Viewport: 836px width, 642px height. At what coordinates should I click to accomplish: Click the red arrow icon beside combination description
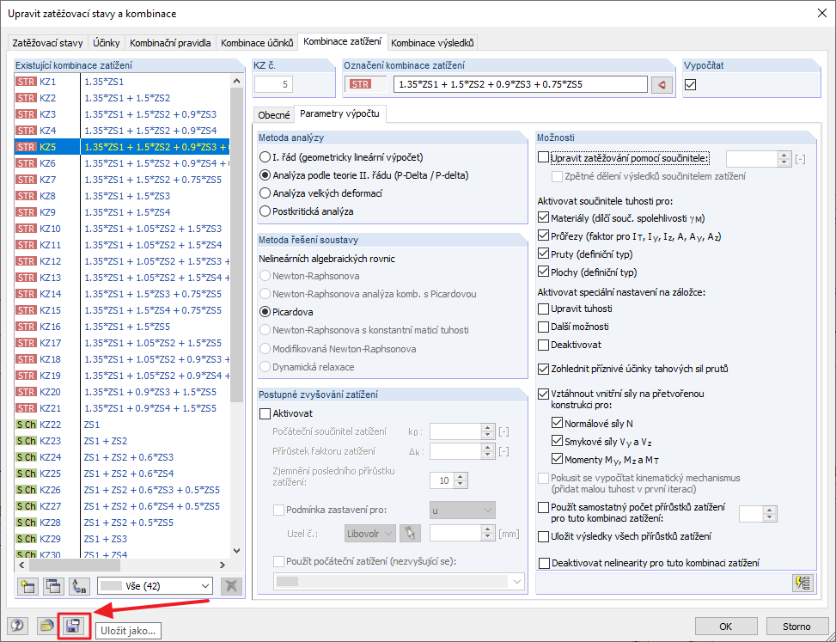tap(662, 84)
